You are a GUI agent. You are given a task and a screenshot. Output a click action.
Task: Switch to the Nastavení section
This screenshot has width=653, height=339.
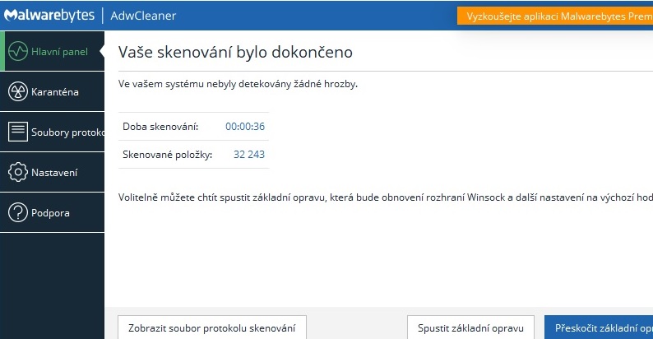[x=52, y=173]
